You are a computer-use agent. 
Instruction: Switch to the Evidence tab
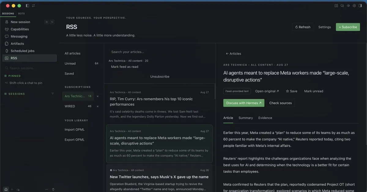(x=265, y=118)
